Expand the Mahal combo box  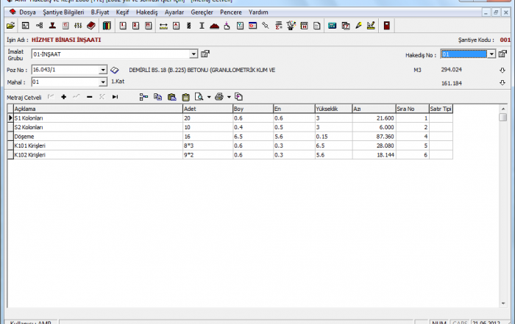click(x=103, y=82)
